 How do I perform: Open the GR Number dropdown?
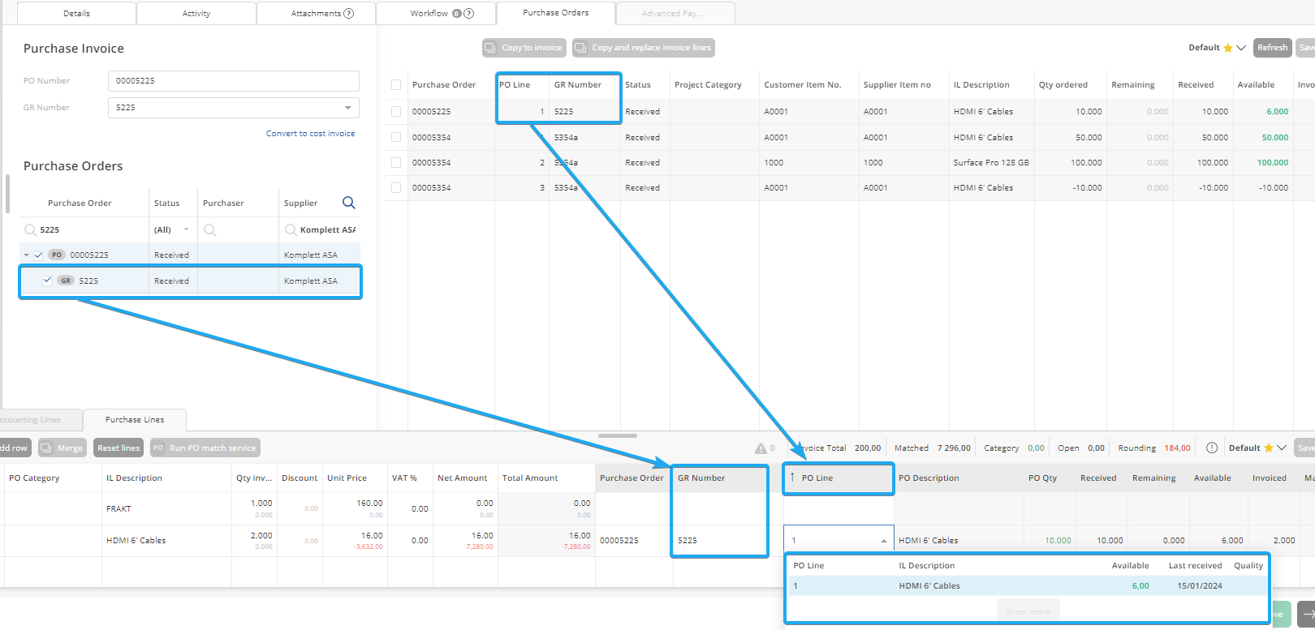[347, 108]
